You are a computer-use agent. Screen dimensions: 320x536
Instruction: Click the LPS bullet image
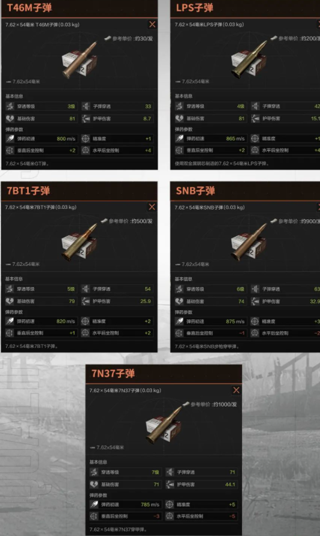[x=249, y=60]
